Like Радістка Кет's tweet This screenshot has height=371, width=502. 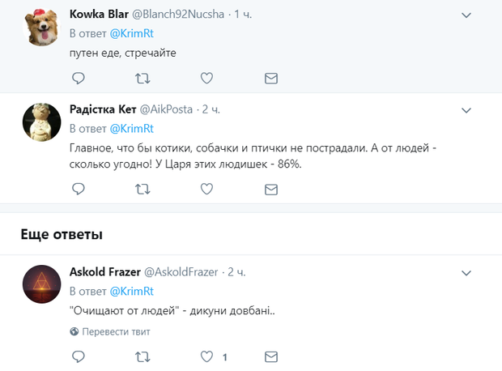(206, 189)
